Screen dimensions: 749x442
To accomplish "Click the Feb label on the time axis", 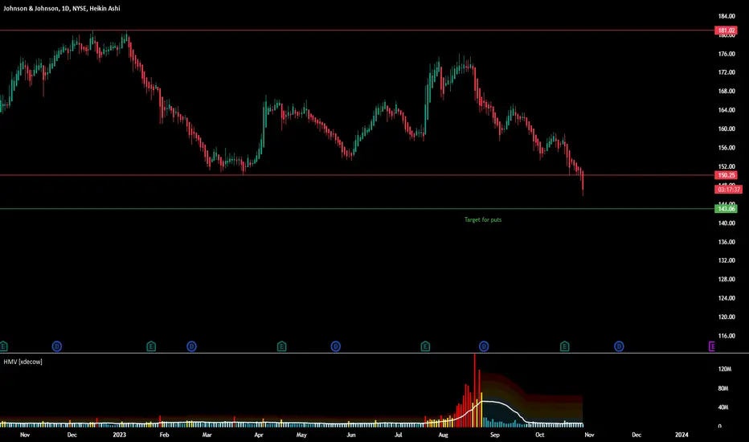I will [164, 435].
